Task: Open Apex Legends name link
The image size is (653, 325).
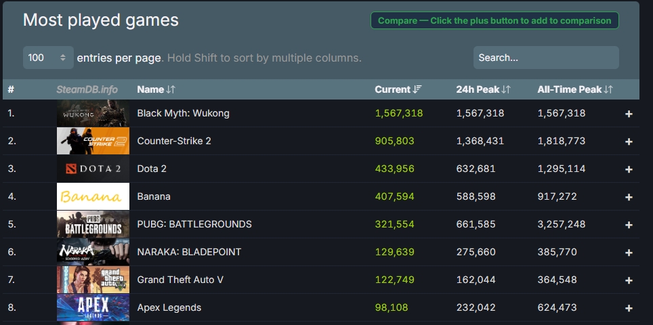Action: pyautogui.click(x=169, y=307)
